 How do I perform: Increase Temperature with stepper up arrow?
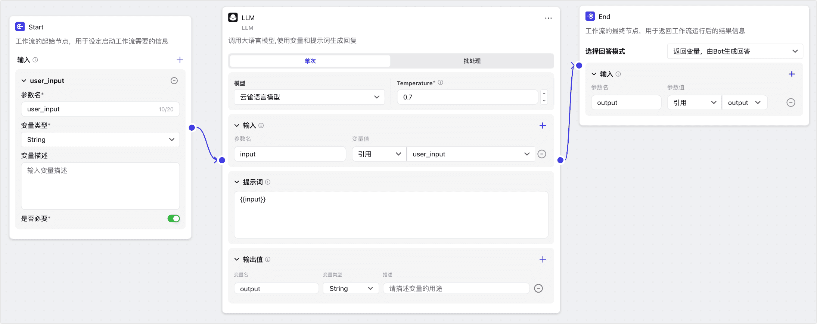click(x=544, y=93)
